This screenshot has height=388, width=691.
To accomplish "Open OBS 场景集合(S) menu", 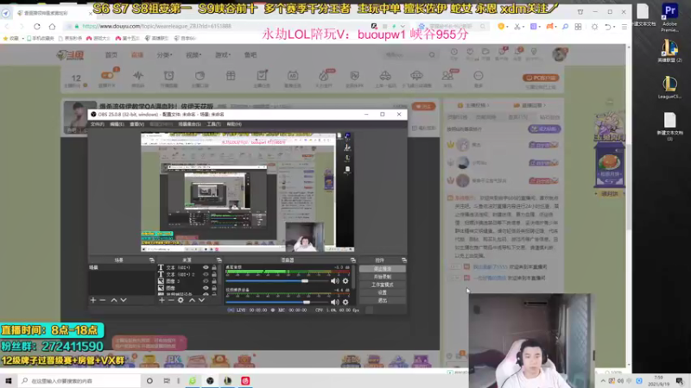I will pos(189,124).
